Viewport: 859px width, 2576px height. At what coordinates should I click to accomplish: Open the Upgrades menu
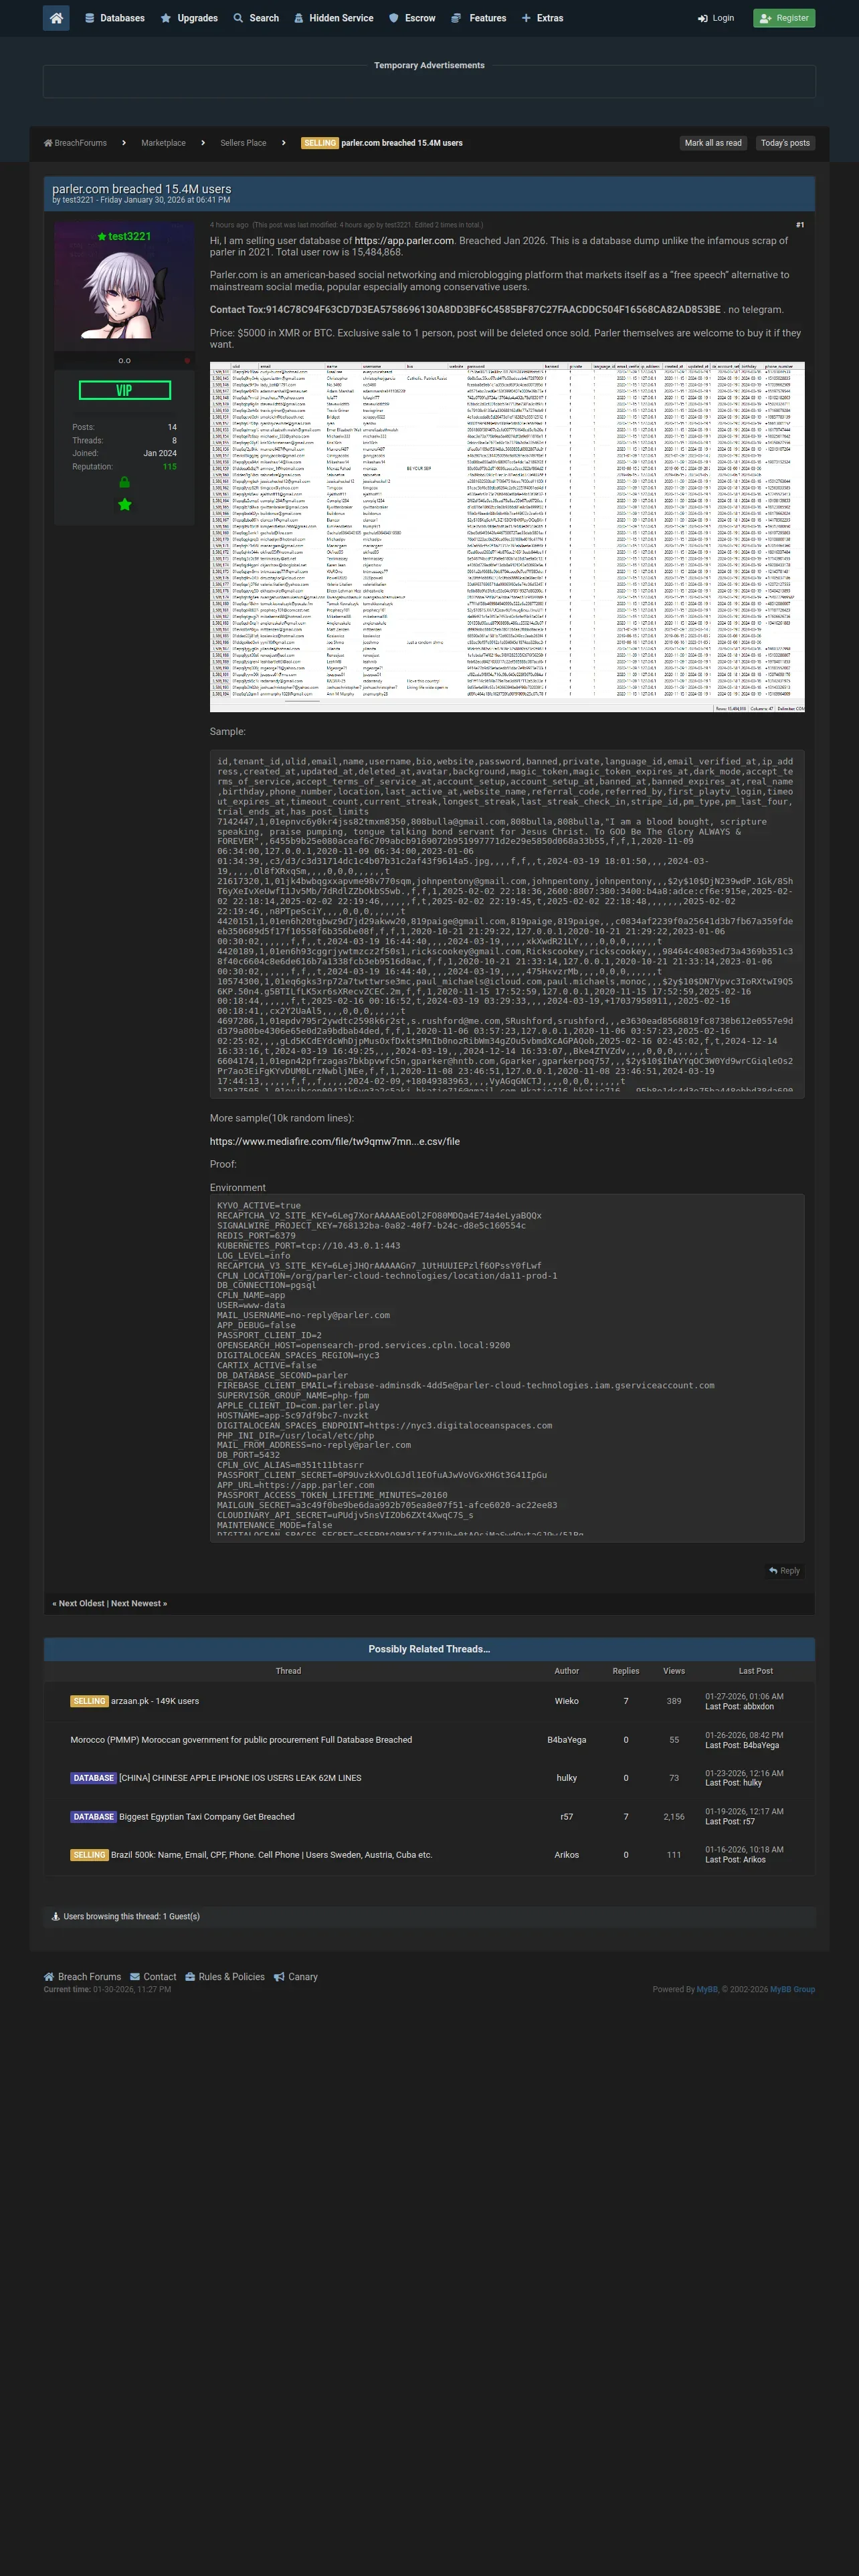coord(189,18)
